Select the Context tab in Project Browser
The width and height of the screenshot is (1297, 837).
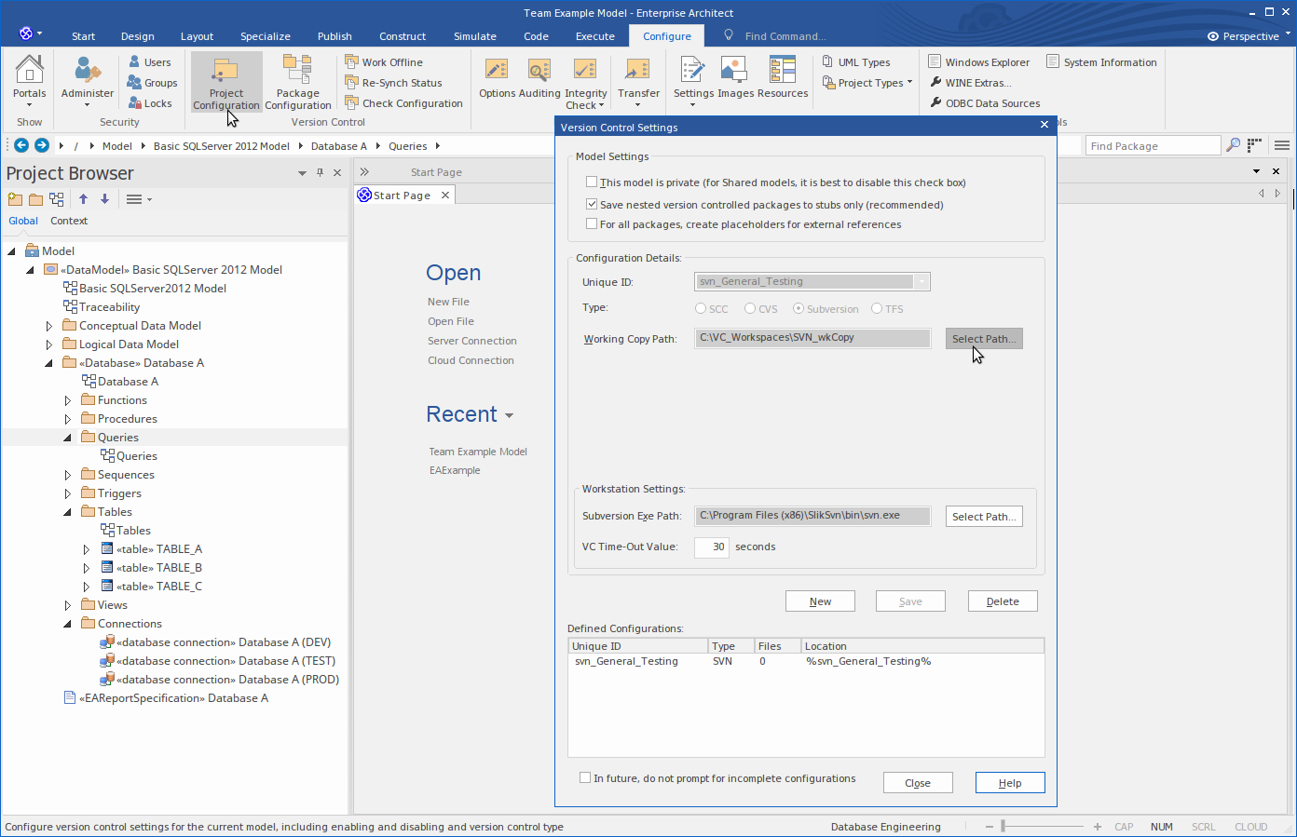(69, 221)
